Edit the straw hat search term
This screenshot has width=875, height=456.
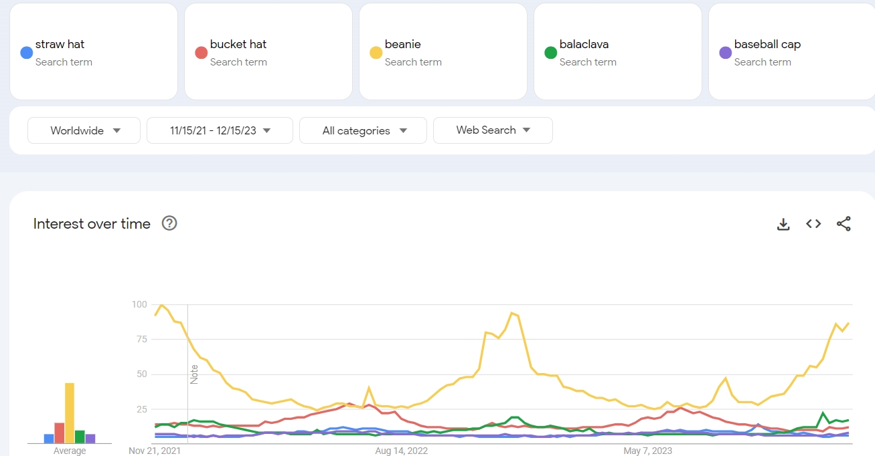click(x=60, y=45)
